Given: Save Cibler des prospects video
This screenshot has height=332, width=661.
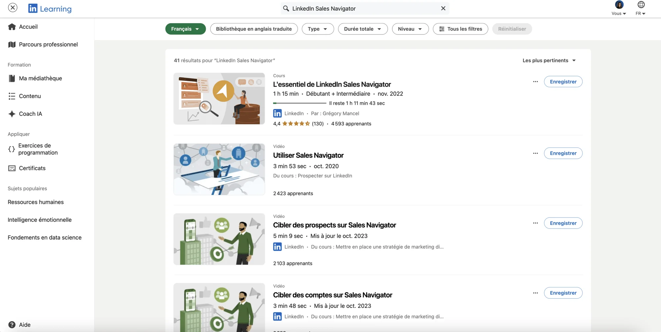Looking at the screenshot, I should point(563,223).
